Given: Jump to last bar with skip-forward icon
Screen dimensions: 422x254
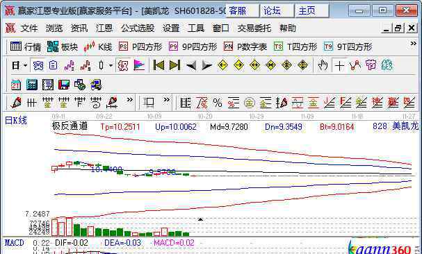Looking at the screenshot, I should point(175,65).
